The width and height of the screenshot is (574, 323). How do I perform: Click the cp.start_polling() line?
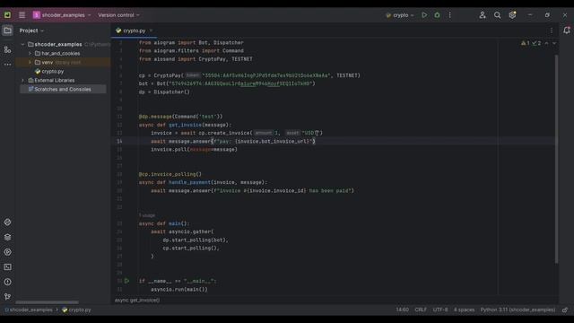pyautogui.click(x=191, y=248)
